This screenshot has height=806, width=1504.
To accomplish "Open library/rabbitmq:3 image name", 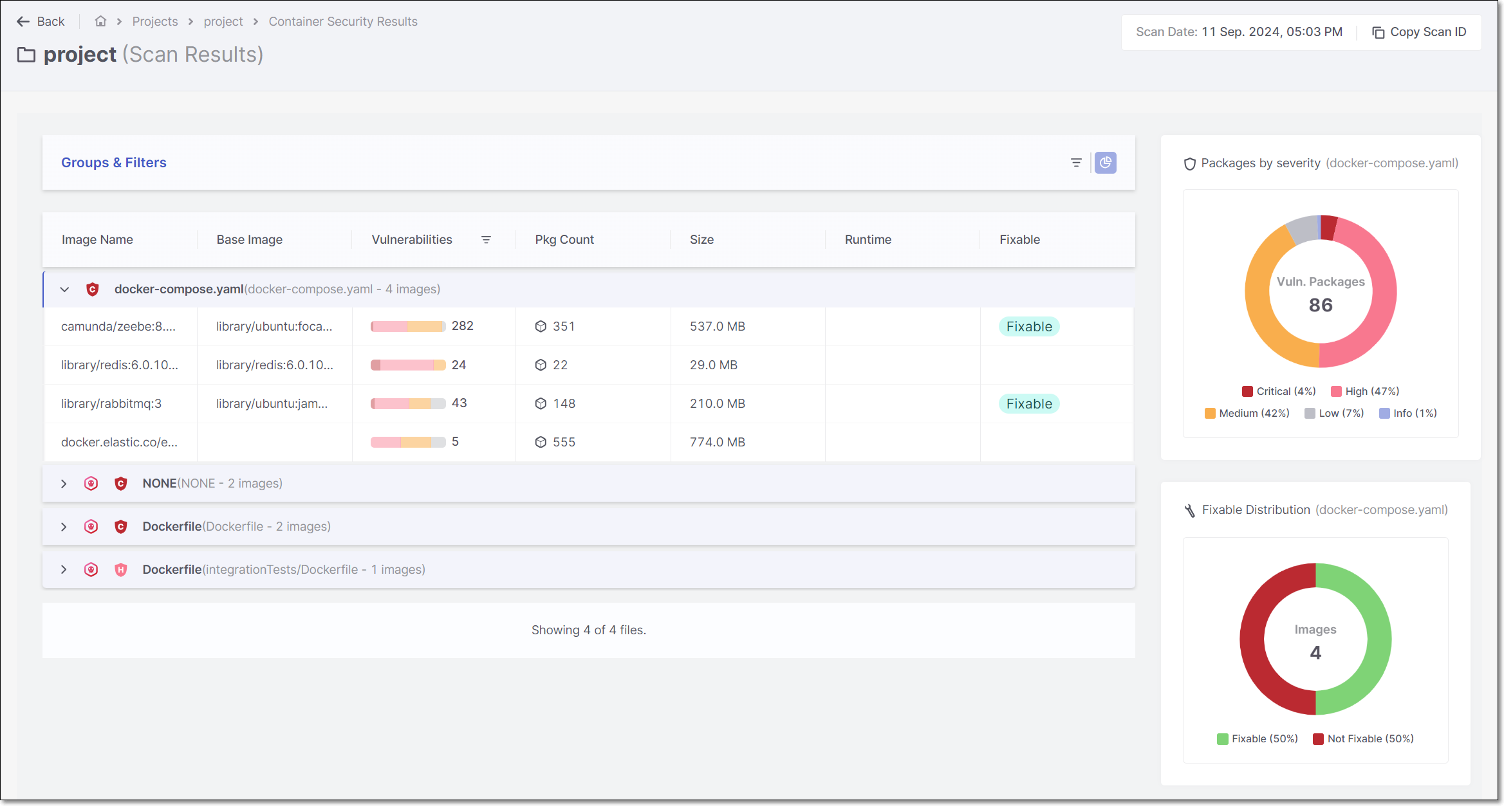I will [x=111, y=404].
